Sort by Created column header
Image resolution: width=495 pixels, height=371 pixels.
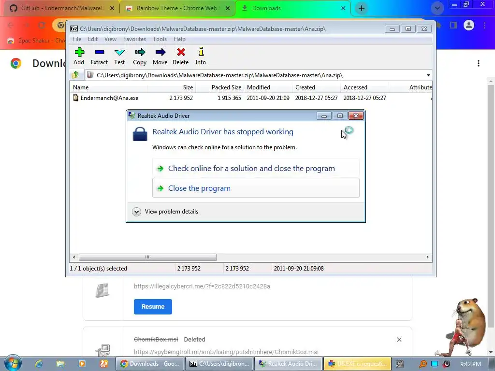[x=317, y=87]
